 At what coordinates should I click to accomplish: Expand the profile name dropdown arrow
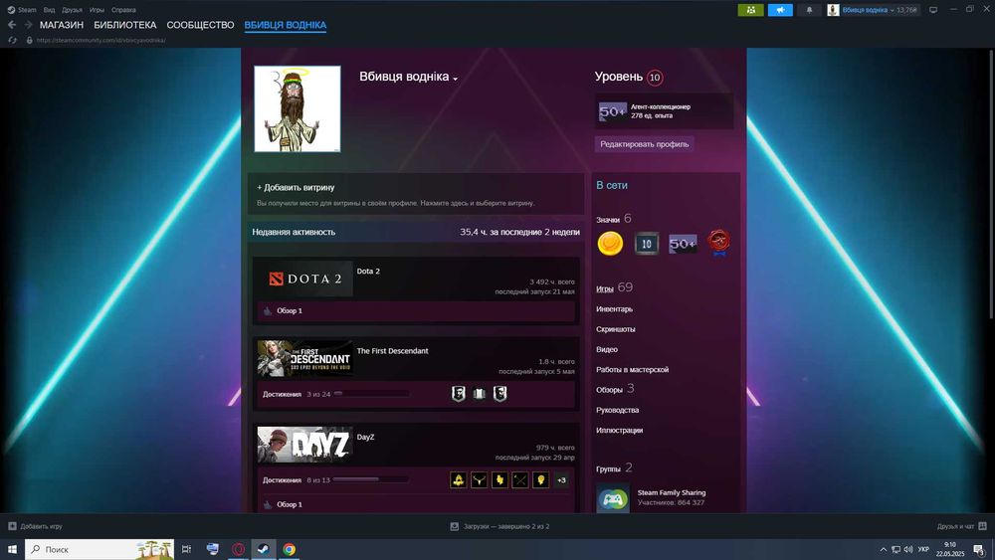455,79
